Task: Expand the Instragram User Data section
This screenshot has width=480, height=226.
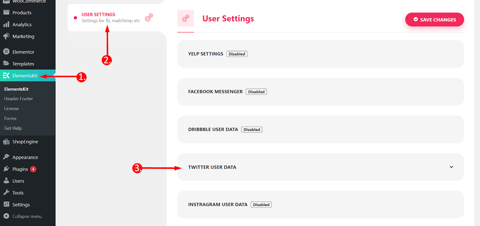Action: 321,204
